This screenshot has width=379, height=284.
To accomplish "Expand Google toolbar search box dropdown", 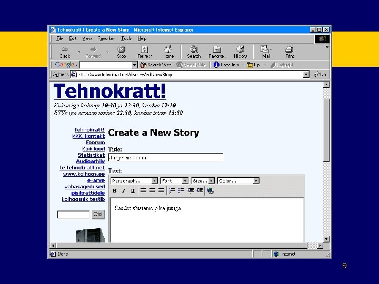I will (135, 65).
